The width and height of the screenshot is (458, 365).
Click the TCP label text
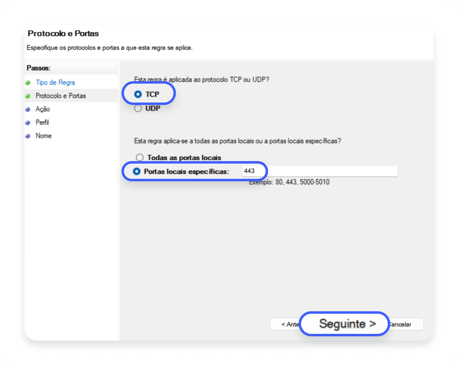pos(152,94)
